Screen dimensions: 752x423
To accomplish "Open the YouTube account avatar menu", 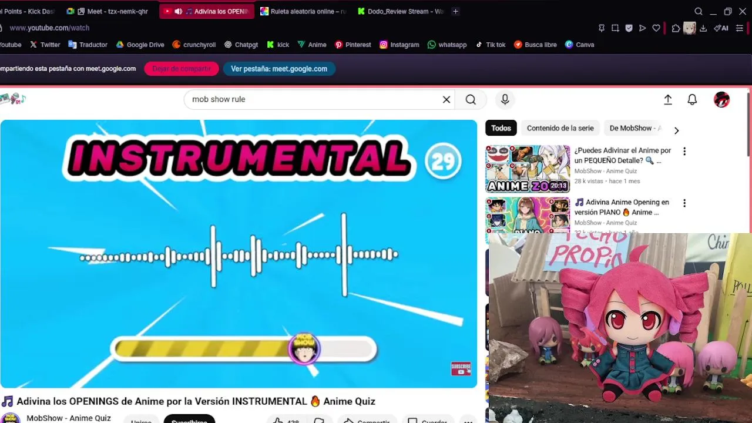I will click(721, 100).
